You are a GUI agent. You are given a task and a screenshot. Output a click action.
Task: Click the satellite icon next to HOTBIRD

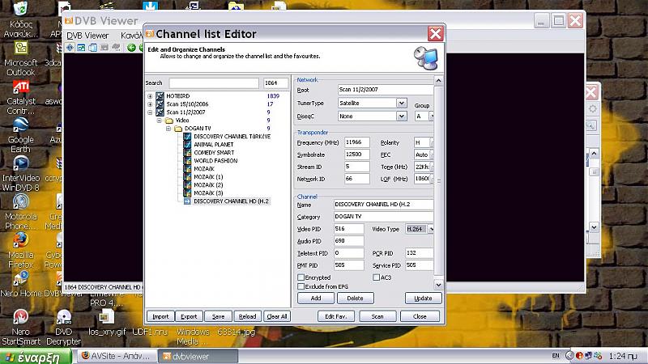coord(160,95)
